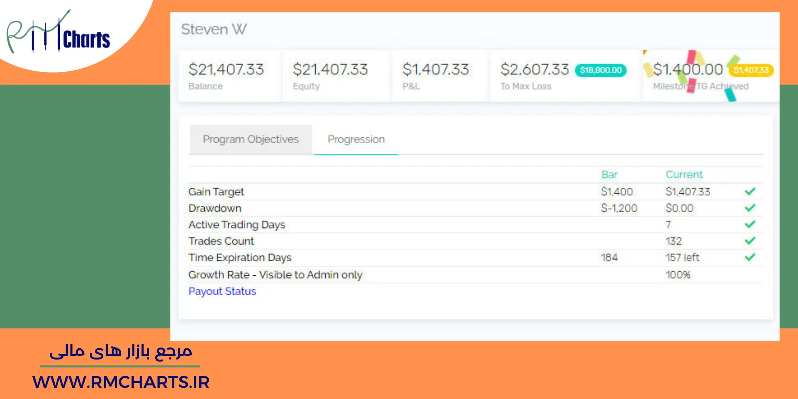Click the Time Expiration Days checkmark

[750, 257]
